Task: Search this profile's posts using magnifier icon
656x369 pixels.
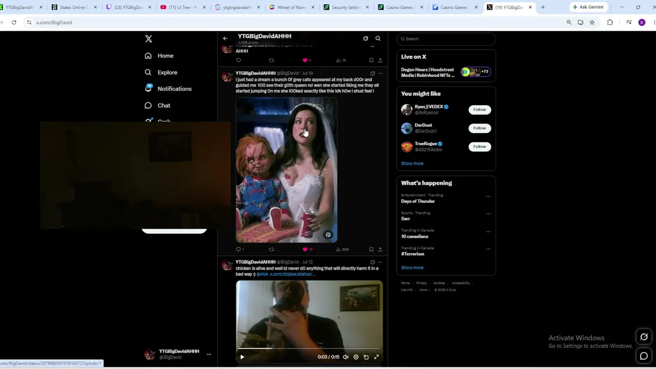Action: 378,38
